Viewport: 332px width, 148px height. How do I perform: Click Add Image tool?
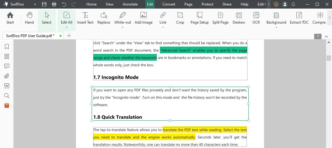(144, 18)
